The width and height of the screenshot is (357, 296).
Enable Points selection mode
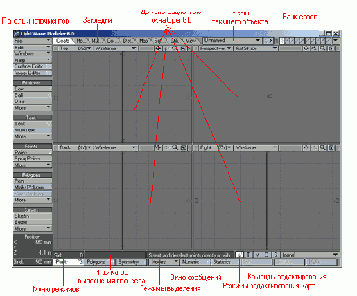pos(69,262)
